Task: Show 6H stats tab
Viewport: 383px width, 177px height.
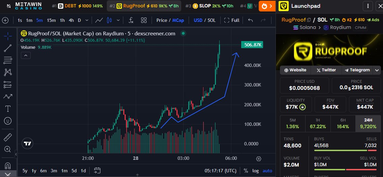Action: (343, 123)
